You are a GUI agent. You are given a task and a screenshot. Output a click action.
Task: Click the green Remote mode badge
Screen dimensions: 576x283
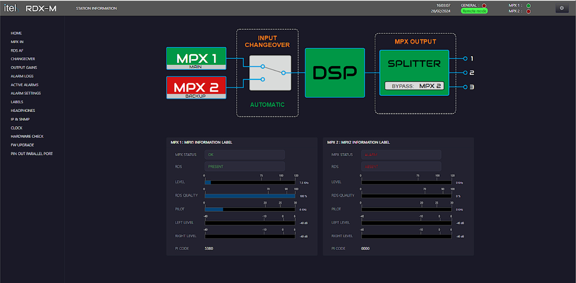click(x=474, y=11)
